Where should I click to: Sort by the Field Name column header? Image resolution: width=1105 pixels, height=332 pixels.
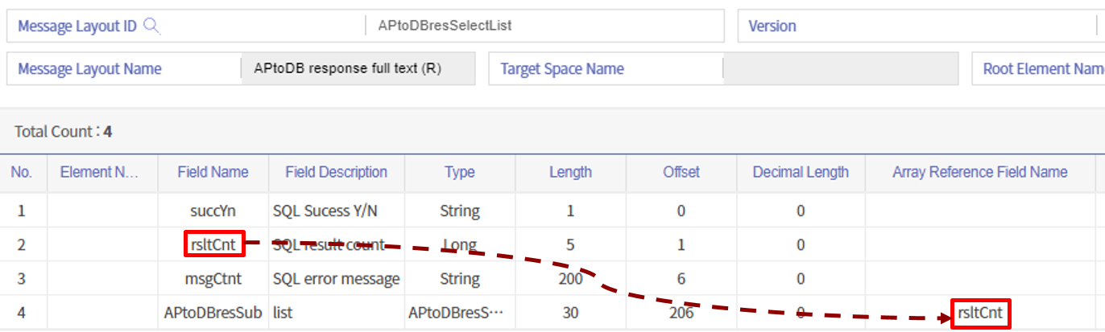pyautogui.click(x=213, y=172)
